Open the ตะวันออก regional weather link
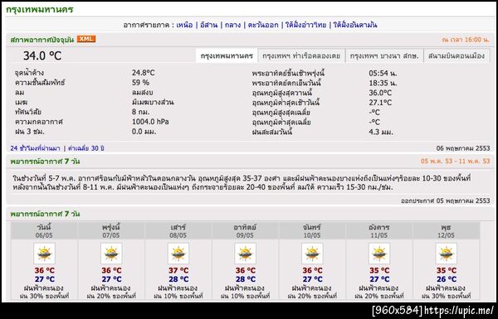 pyautogui.click(x=263, y=25)
